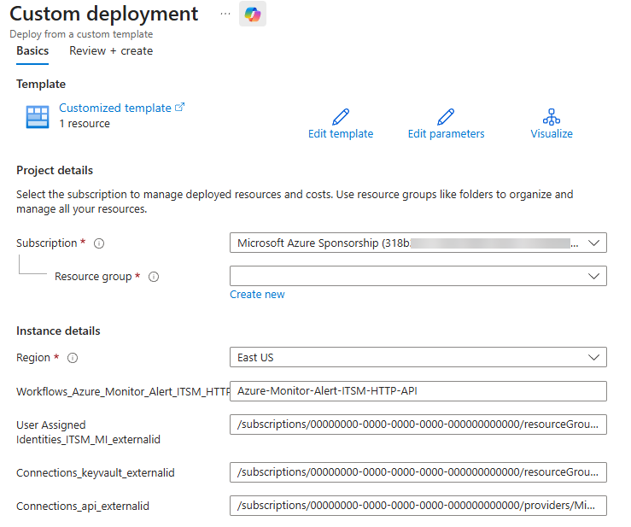The image size is (631, 527).
Task: Open the Subscription dropdown
Action: tap(418, 243)
